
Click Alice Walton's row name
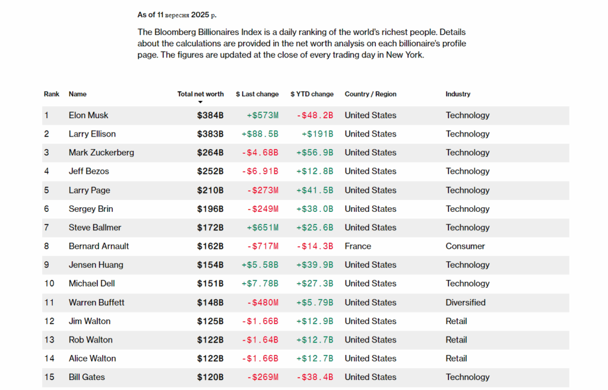pos(93,359)
